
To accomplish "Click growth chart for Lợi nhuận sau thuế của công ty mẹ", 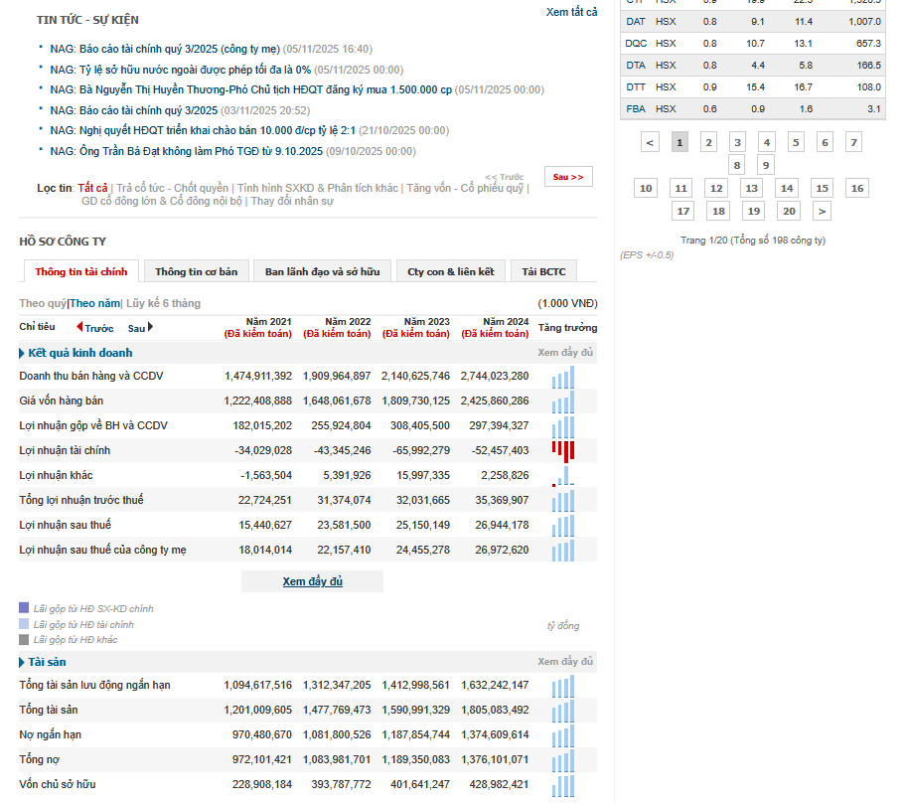I will pos(563,551).
